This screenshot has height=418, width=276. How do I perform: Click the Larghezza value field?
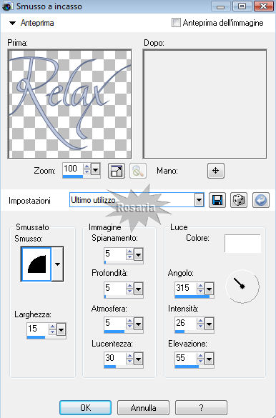[x=38, y=329]
